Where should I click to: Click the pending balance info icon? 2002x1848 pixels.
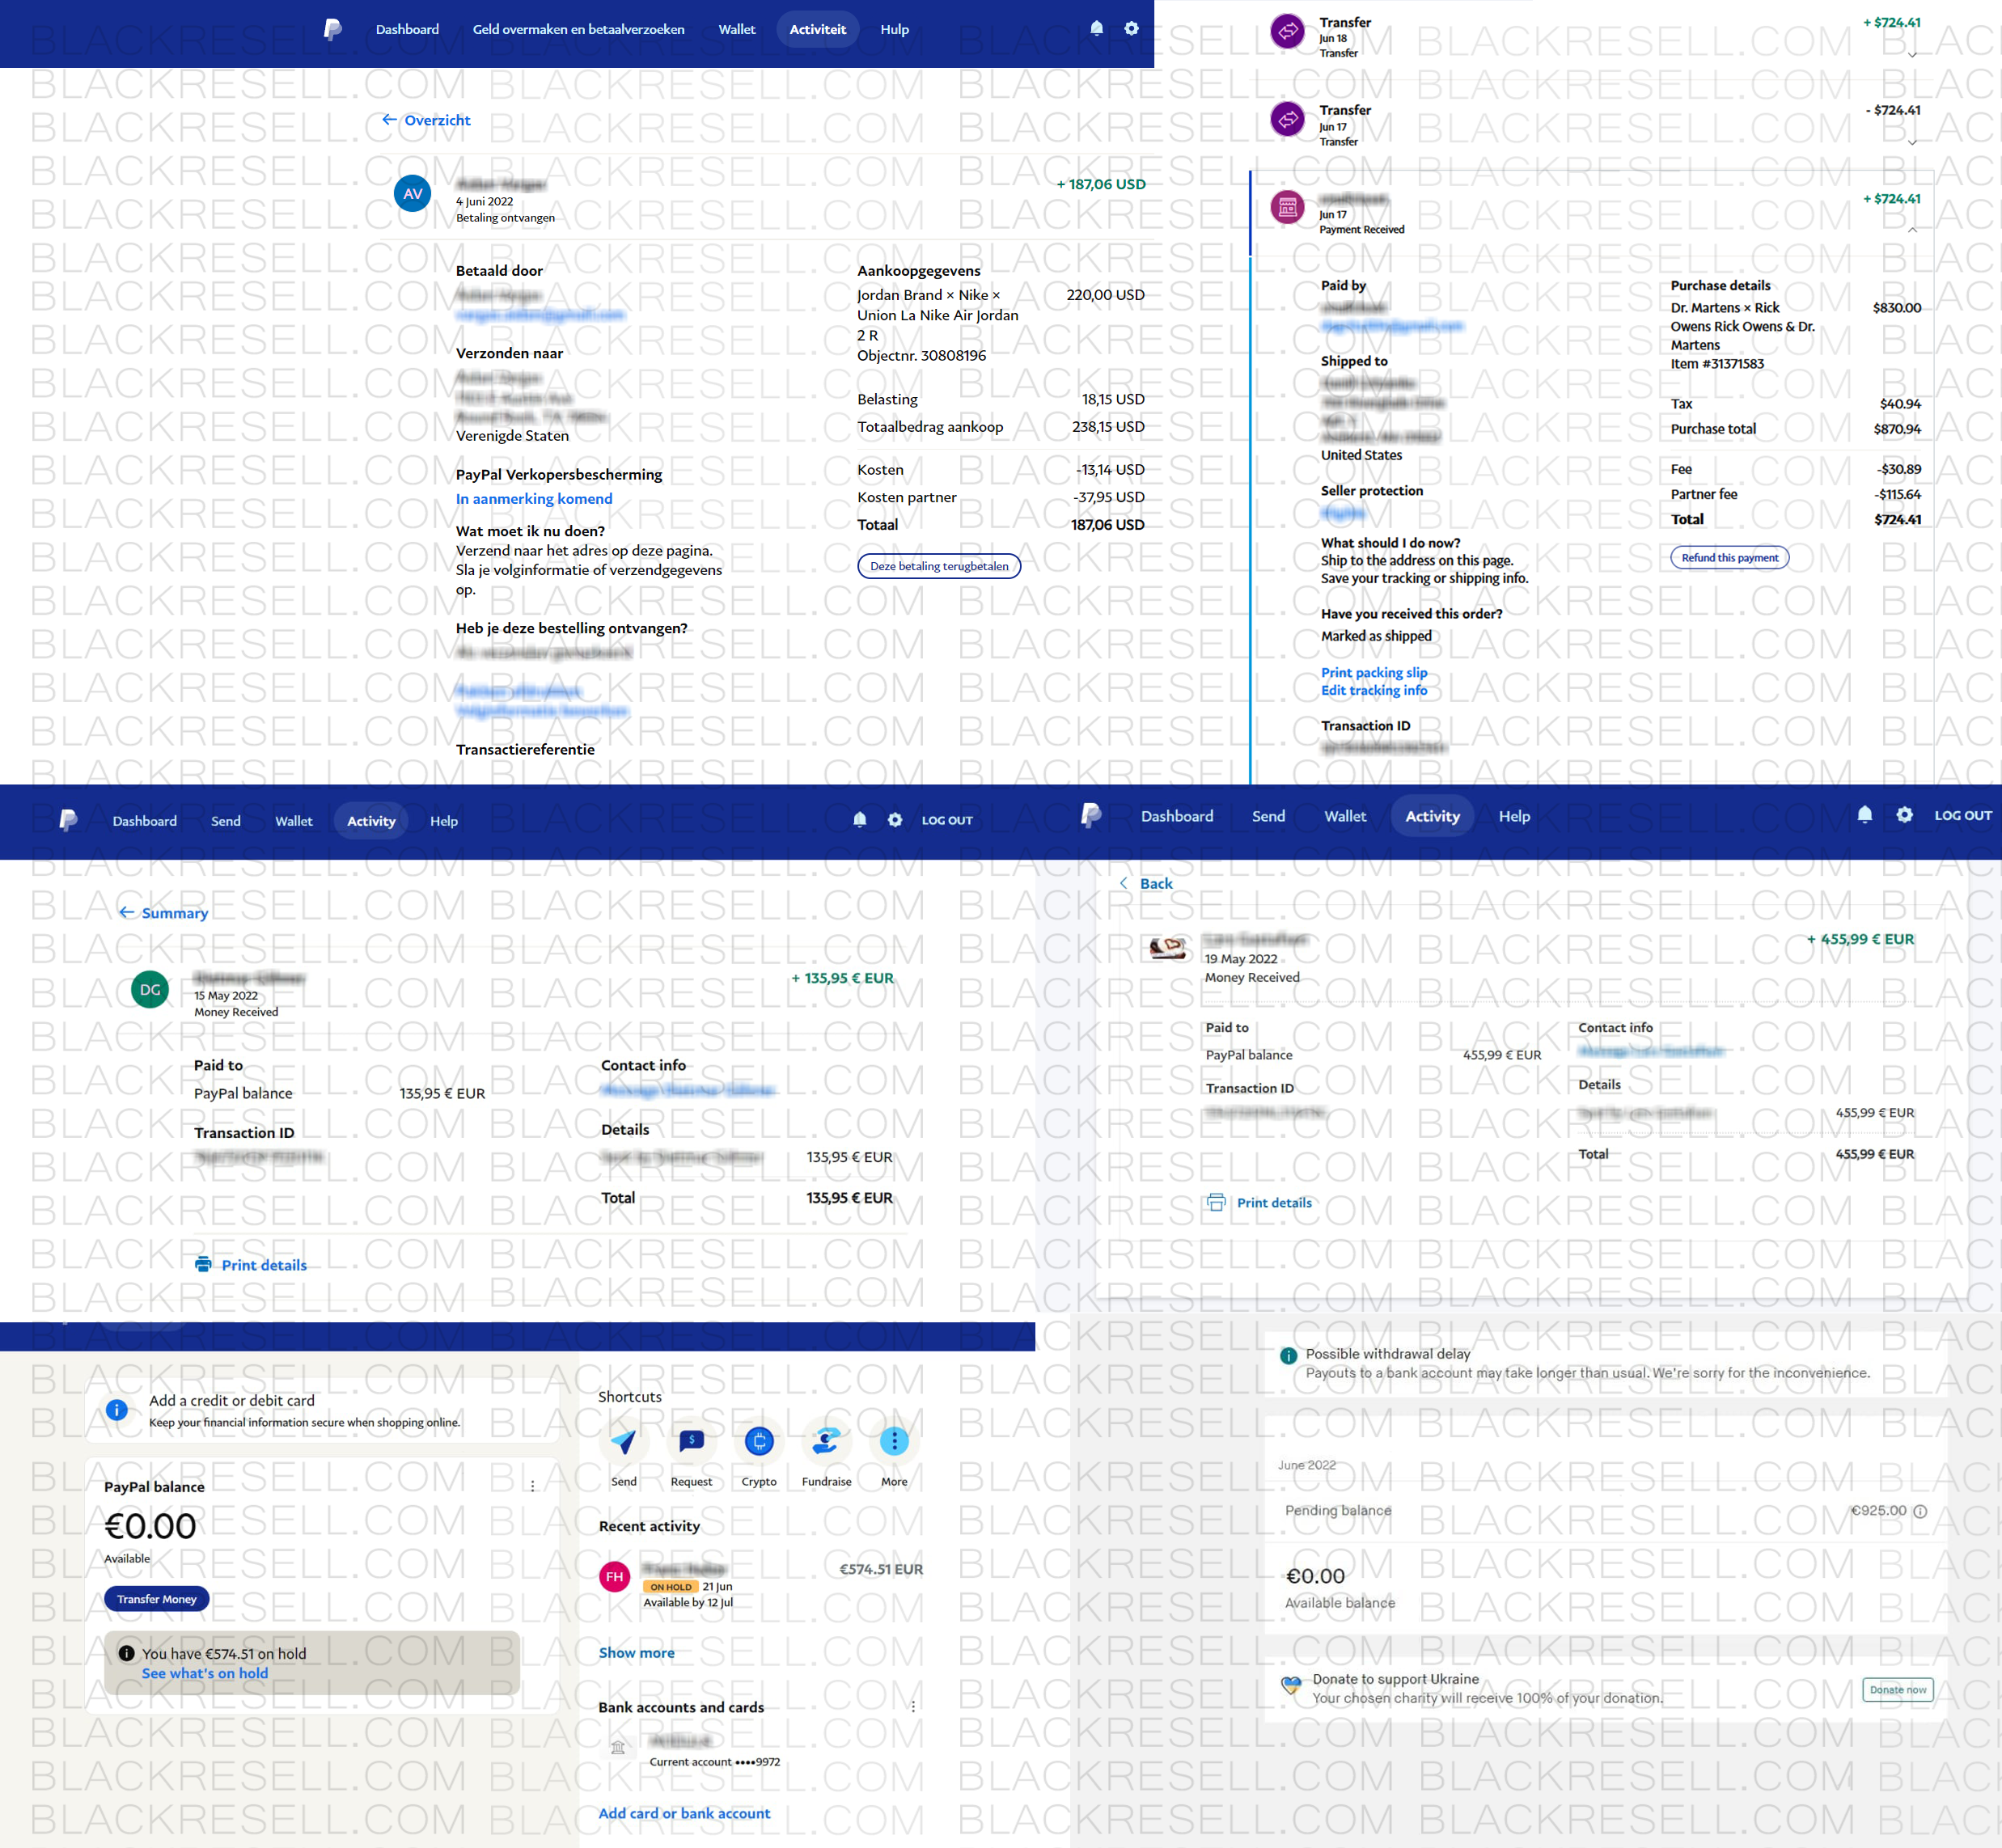[1920, 1511]
